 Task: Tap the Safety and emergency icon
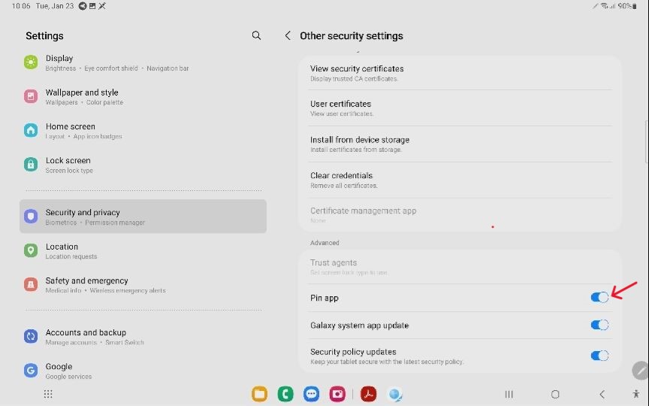pyautogui.click(x=31, y=284)
